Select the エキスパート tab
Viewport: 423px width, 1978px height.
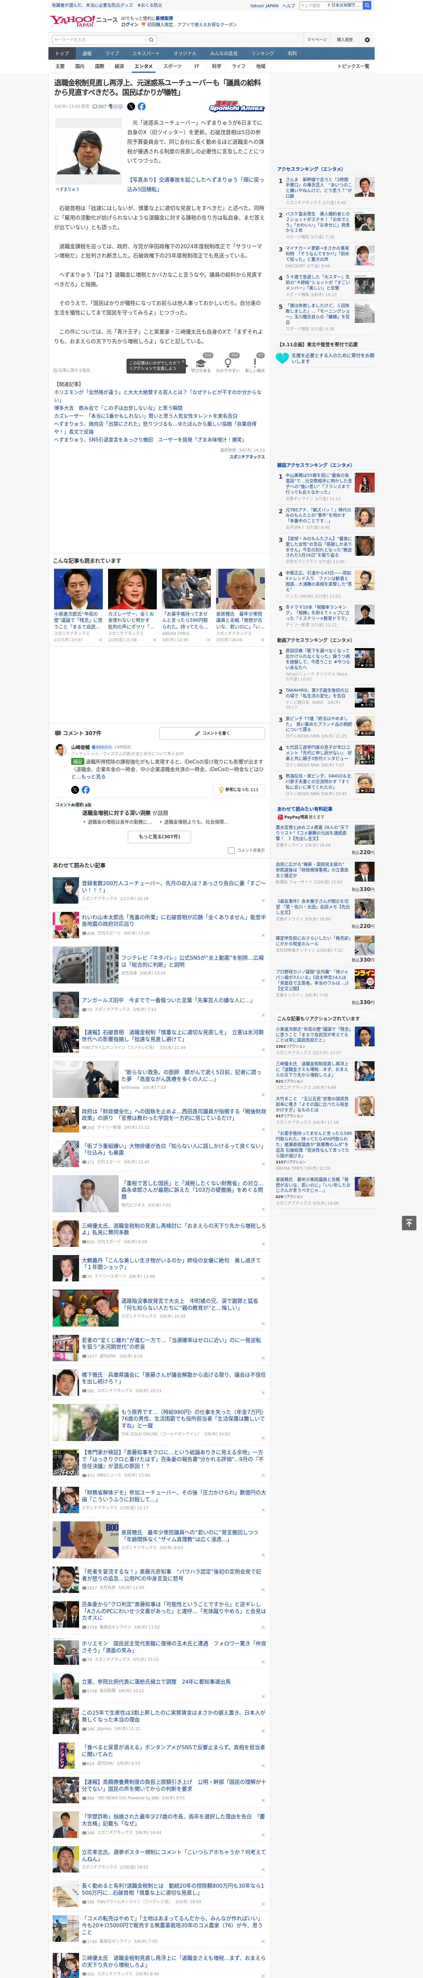pos(146,53)
